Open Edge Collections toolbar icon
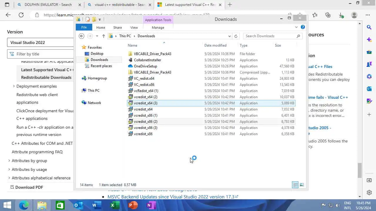 point(328,15)
